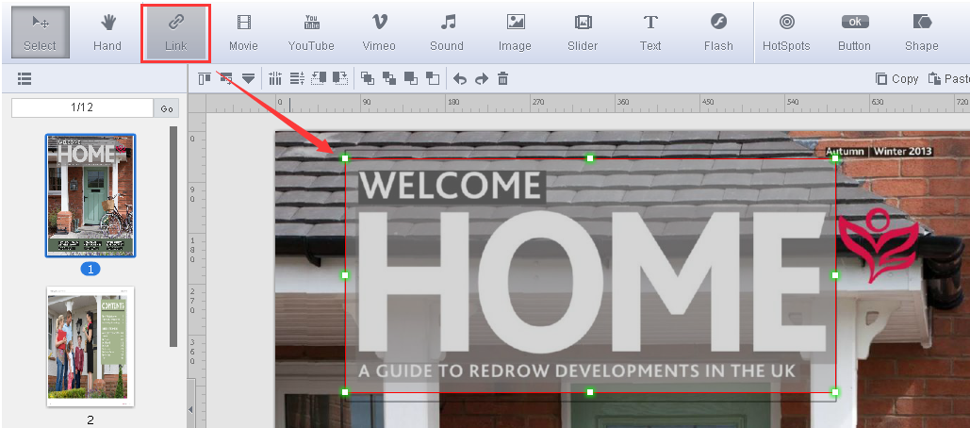
Task: Activate the Select tool
Action: click(41, 32)
